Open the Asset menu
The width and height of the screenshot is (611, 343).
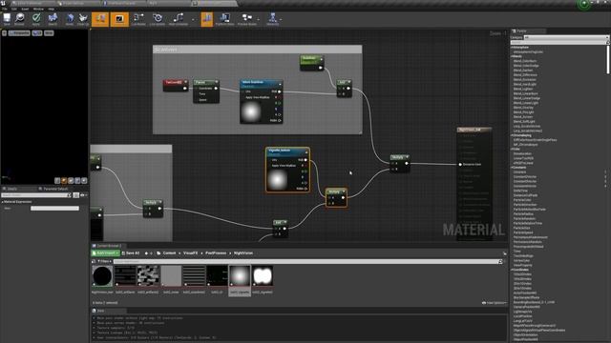[25, 9]
